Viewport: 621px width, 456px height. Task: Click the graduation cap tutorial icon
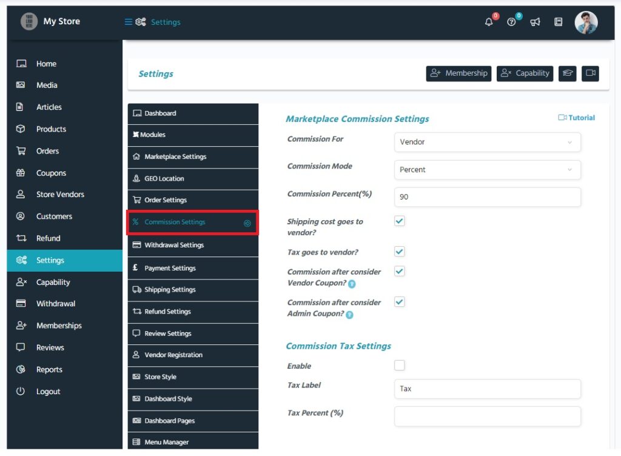pos(567,73)
